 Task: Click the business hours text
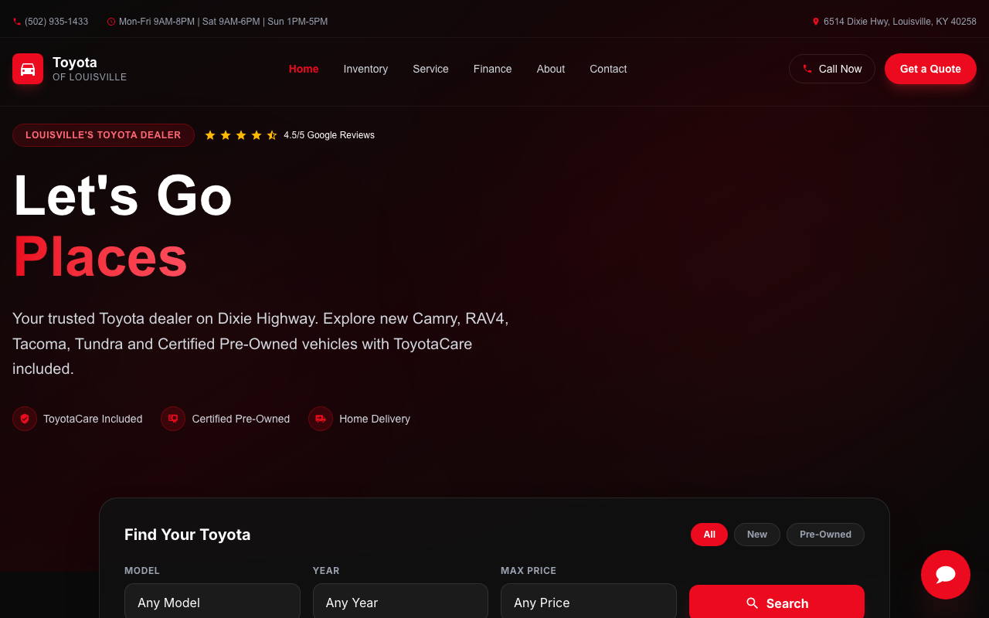pos(223,22)
